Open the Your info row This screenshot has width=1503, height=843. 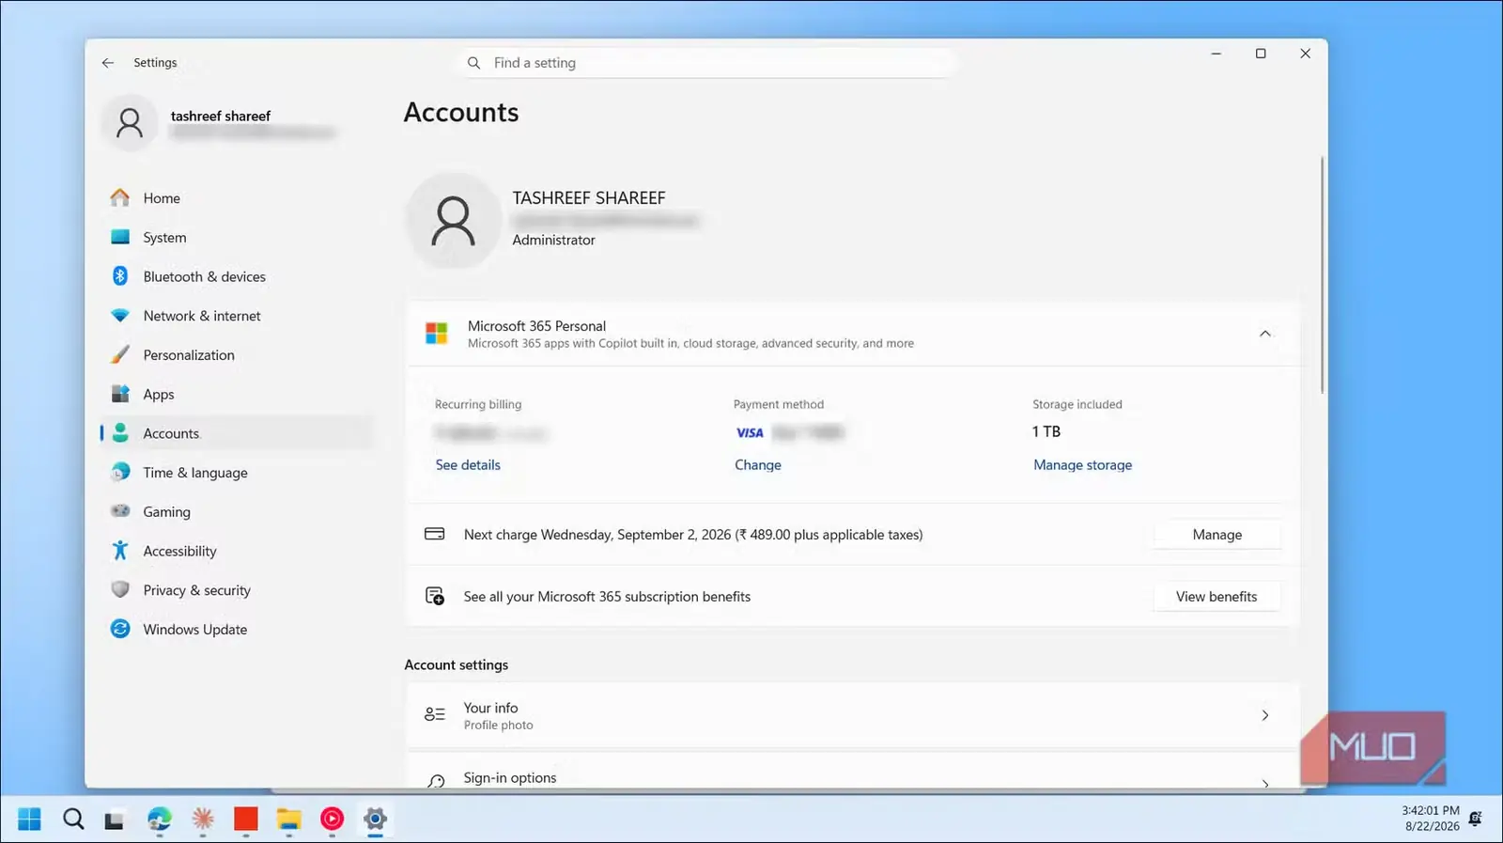point(853,715)
